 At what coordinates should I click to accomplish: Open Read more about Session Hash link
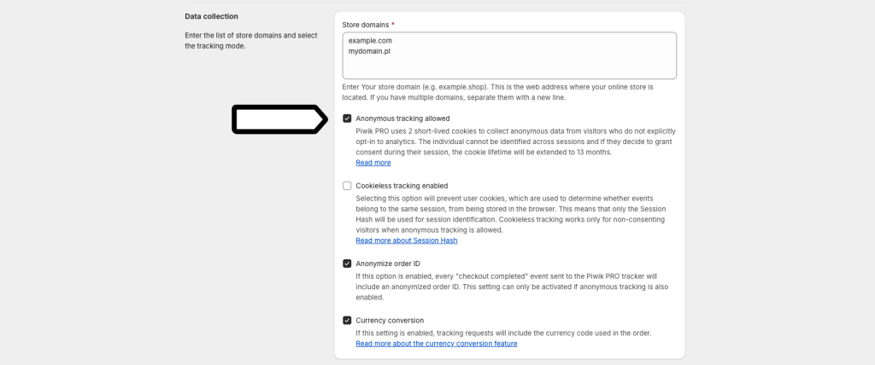point(406,240)
